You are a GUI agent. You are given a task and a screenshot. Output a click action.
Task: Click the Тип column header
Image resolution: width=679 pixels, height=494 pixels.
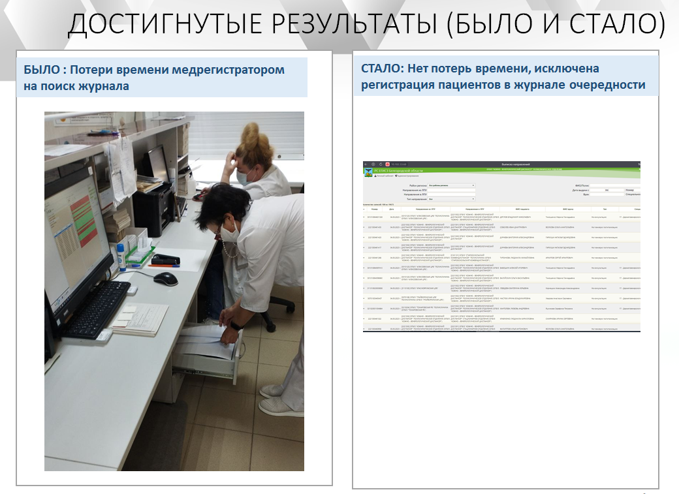(605, 209)
